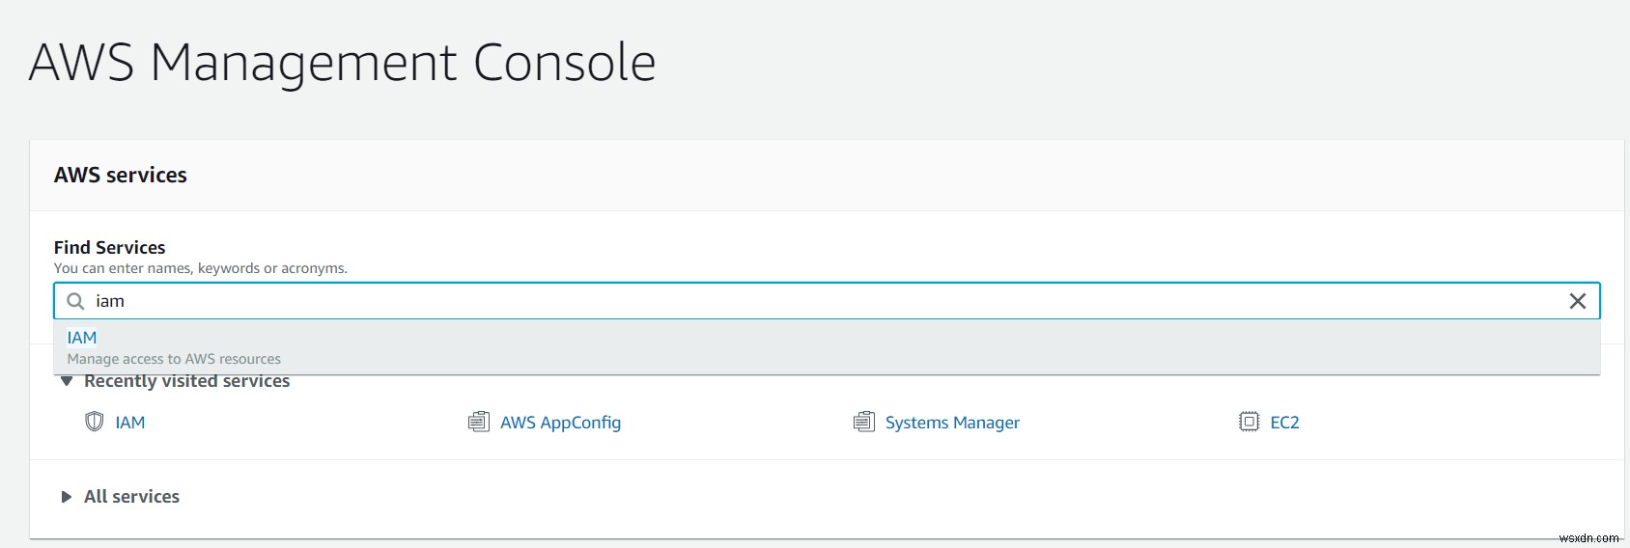Screen dimensions: 1630x548
Task: Clear the search field with the X icon
Action: click(1578, 301)
